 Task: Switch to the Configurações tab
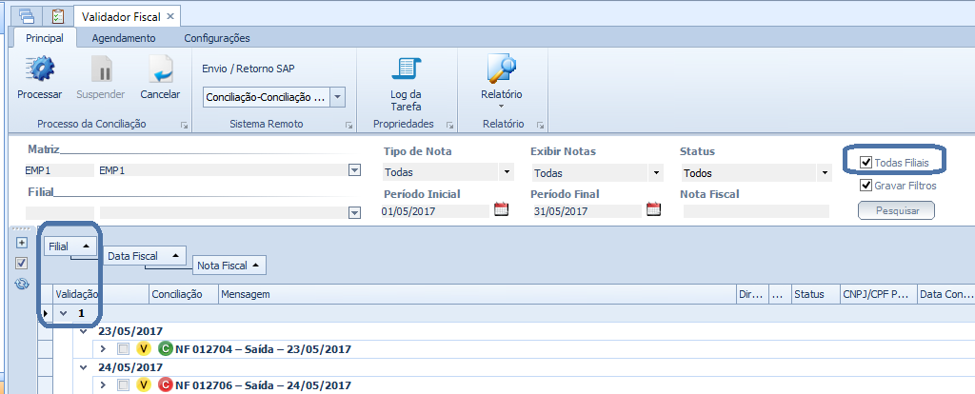216,38
